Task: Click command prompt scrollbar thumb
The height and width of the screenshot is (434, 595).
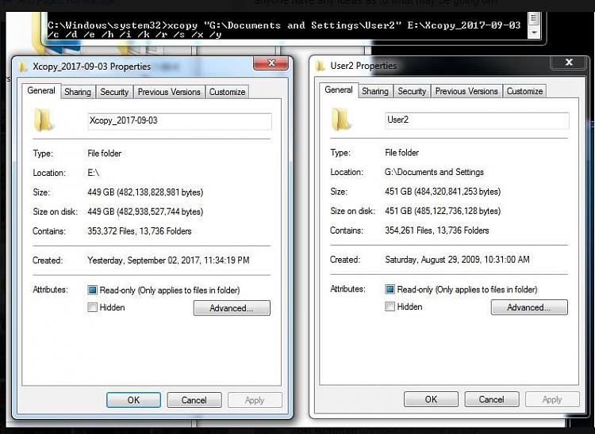Action: click(534, 18)
